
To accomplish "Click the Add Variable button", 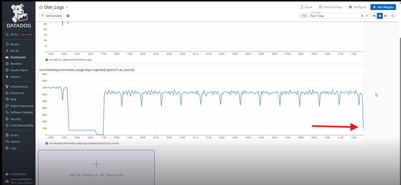I will point(51,16).
